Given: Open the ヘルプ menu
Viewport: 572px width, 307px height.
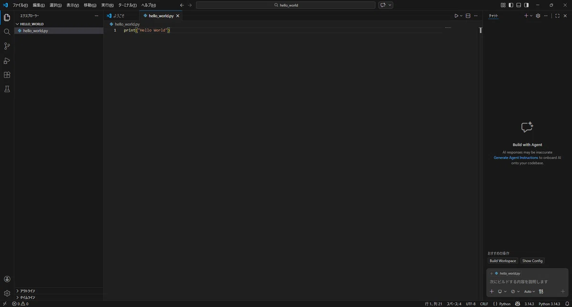Looking at the screenshot, I should coord(148,5).
